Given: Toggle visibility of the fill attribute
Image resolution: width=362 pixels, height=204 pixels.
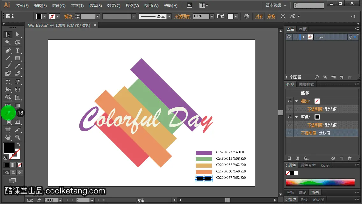Looking at the screenshot, I should [x=290, y=117].
